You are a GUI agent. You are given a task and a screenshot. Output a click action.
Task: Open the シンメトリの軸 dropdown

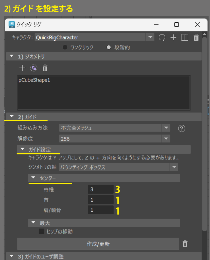click(x=174, y=167)
